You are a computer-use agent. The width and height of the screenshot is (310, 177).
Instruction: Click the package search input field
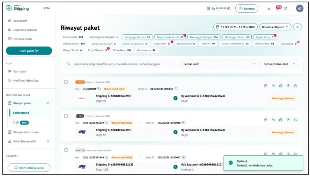coord(122,64)
